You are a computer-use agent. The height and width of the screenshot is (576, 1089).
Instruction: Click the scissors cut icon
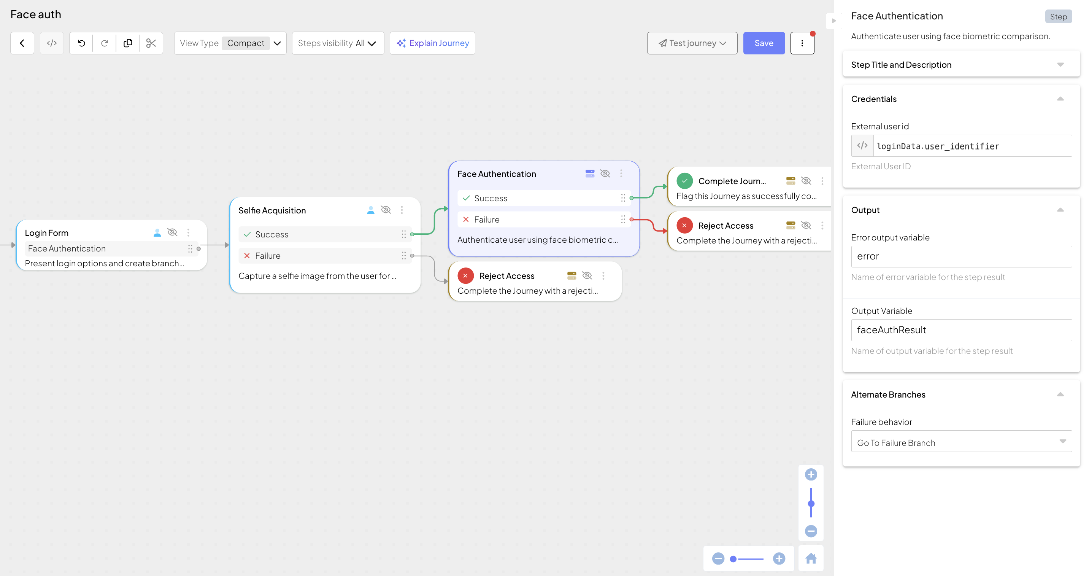[151, 43]
